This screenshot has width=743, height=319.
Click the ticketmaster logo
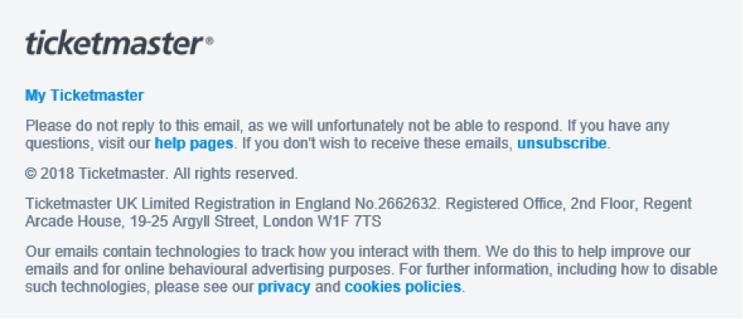[115, 43]
